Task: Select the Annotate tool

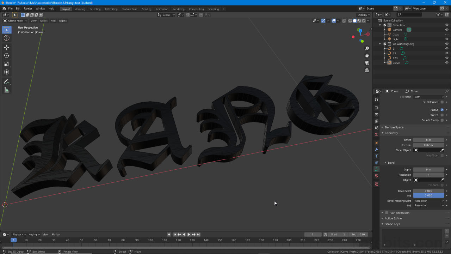Action: click(x=7, y=81)
